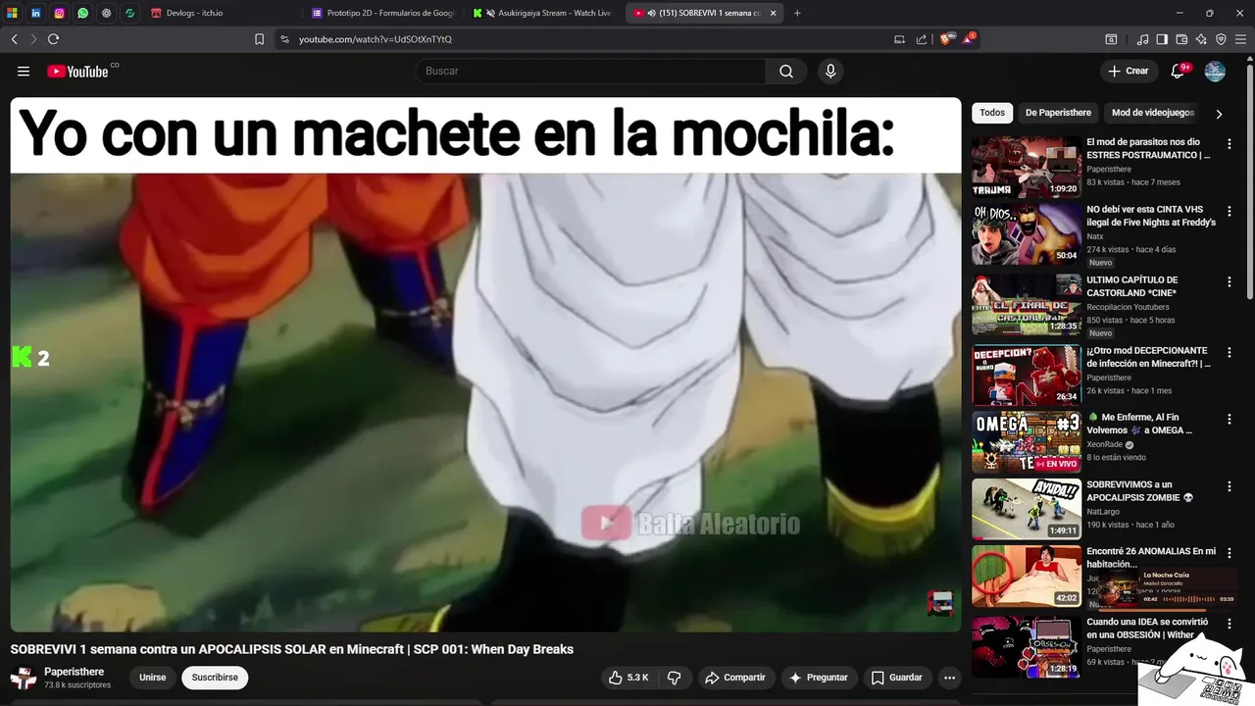Image resolution: width=1255 pixels, height=706 pixels.
Task: Open the OMEGA #3 live stream thumbnail
Action: tap(1027, 442)
